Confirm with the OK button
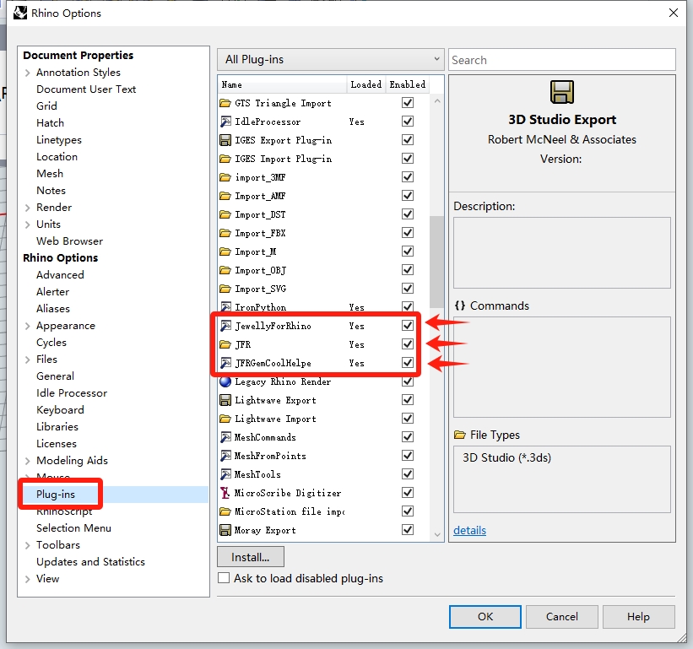This screenshot has height=649, width=693. coord(485,616)
